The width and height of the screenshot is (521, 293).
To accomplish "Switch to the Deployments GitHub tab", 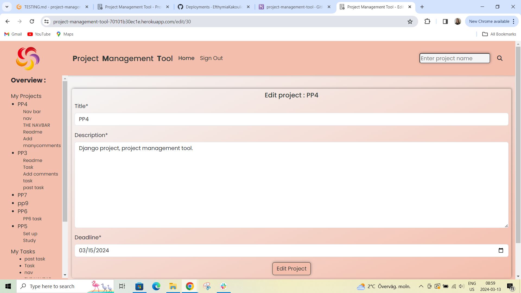I will click(214, 7).
